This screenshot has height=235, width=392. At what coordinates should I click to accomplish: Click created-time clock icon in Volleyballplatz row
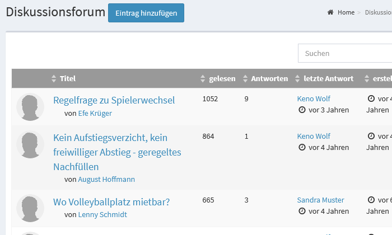coord(371,200)
